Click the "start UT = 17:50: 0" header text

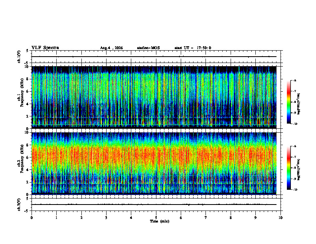[x=193, y=48]
